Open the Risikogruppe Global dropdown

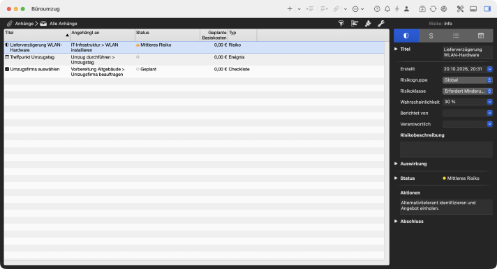tap(468, 80)
